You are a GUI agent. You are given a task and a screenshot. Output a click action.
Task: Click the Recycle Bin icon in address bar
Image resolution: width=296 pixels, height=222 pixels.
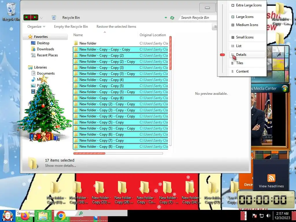54,18
